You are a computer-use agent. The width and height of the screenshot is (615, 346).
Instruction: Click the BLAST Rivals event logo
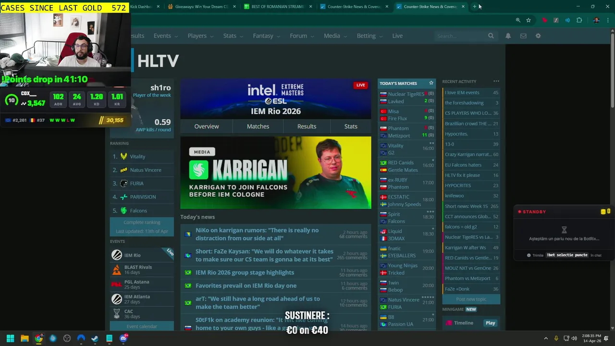click(117, 270)
